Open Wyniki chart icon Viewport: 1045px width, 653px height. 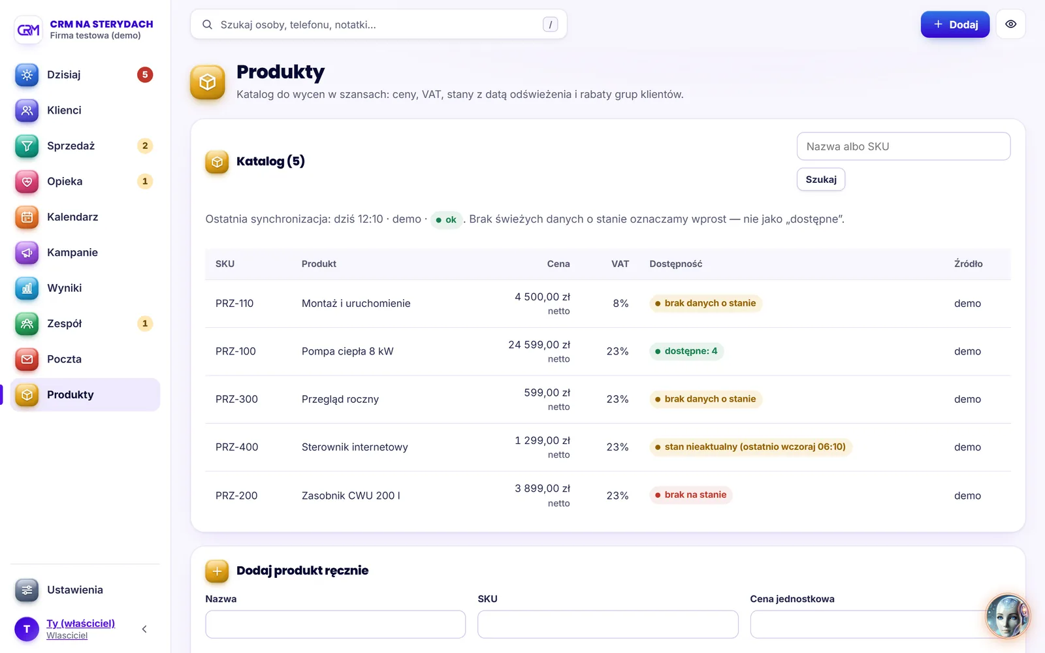click(x=27, y=288)
